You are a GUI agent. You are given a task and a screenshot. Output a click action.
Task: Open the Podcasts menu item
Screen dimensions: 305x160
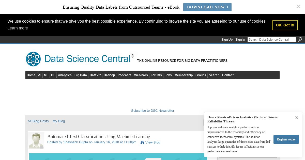click(x=125, y=75)
